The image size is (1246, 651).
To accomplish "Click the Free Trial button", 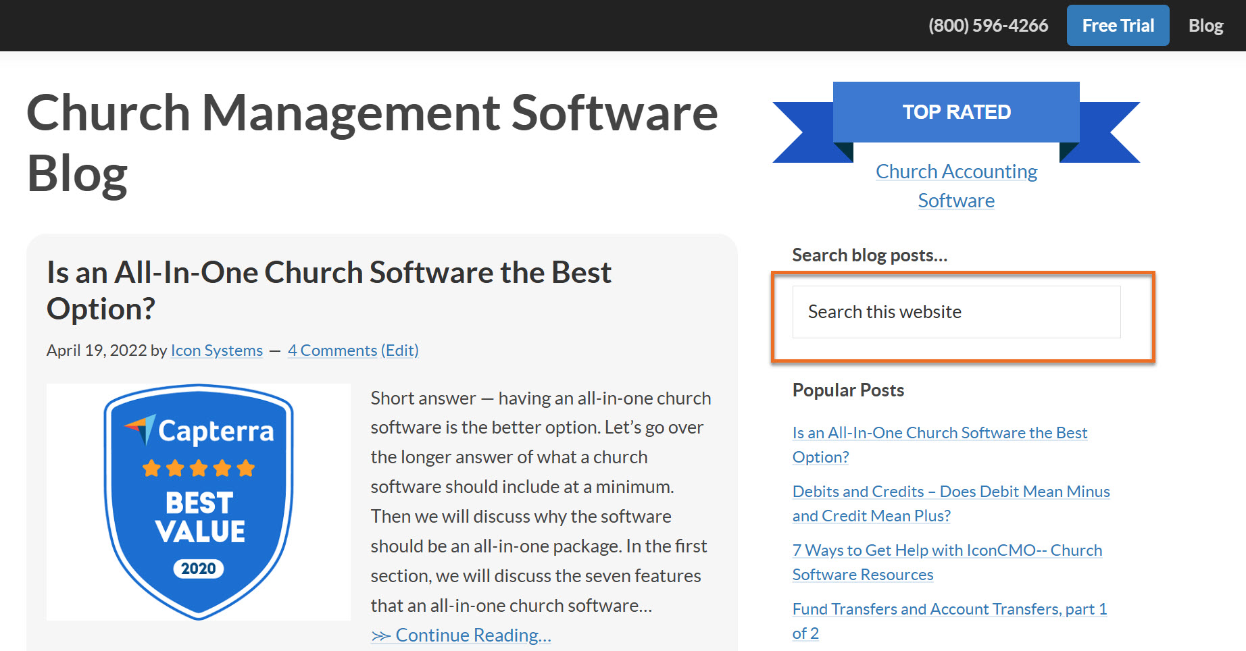I will coord(1118,26).
